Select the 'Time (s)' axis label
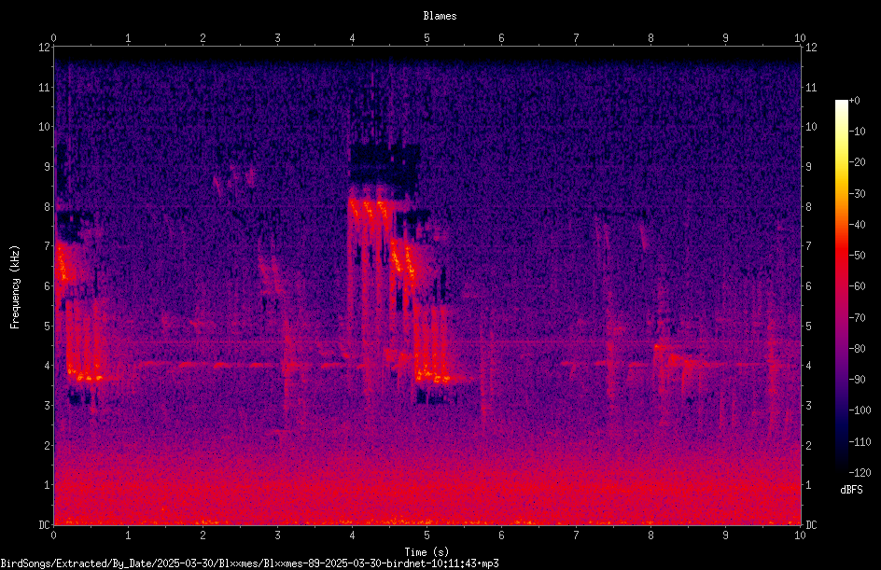Viewport: 881px width, 570px height. click(x=427, y=552)
